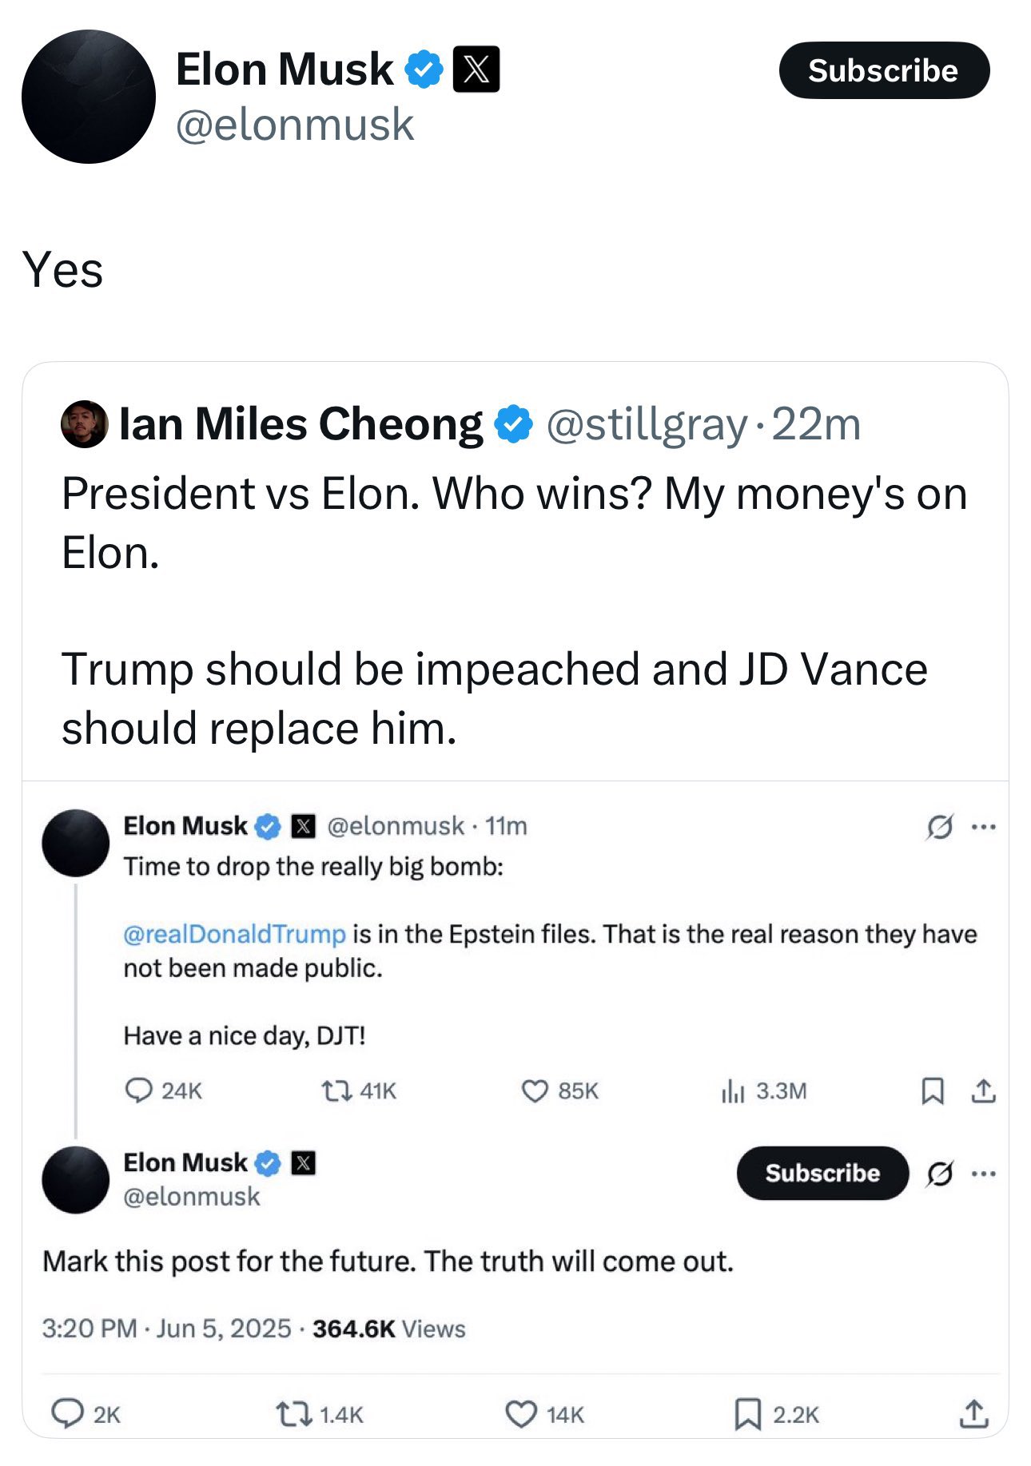Open Grok icon on the 11m post

click(x=939, y=827)
